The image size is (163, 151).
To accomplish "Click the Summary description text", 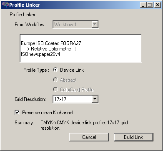I will click(84, 126).
